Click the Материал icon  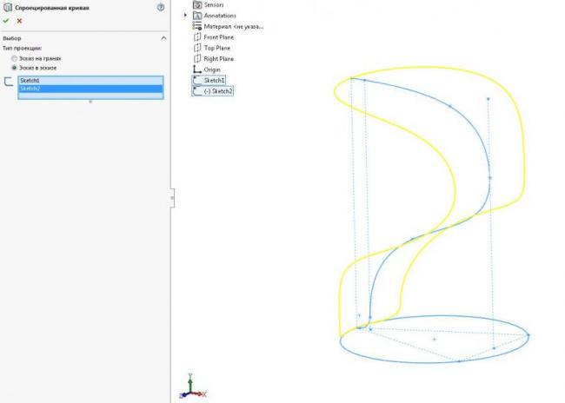(197, 26)
